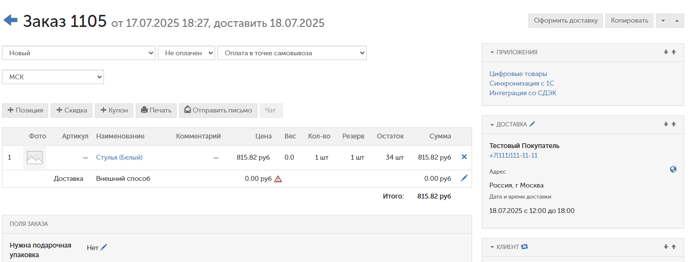The image size is (691, 262).
Task: Move Доставка panel up with arrow
Action: click(x=674, y=124)
